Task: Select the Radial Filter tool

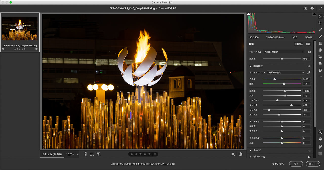Action: tap(320, 50)
